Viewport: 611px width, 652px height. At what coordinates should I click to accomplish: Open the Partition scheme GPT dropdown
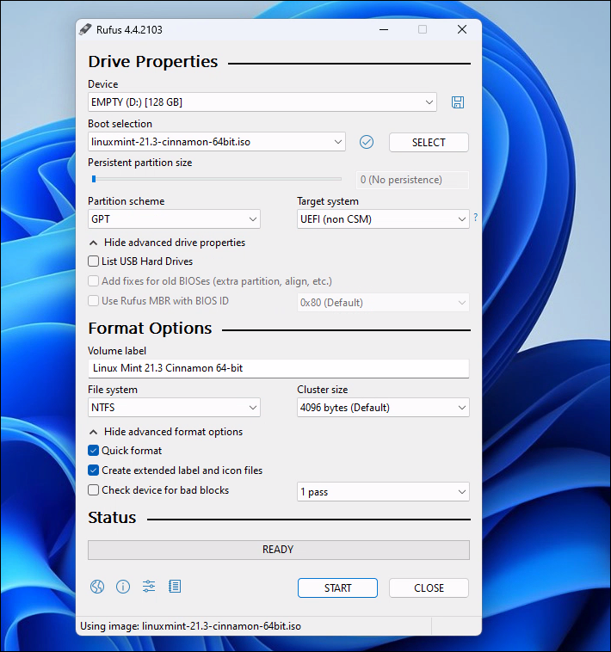175,219
